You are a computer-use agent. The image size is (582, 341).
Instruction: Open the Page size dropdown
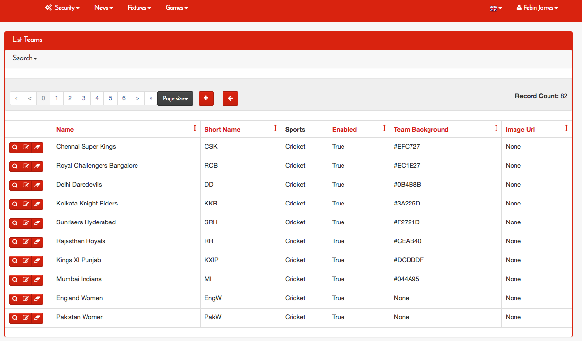point(175,98)
